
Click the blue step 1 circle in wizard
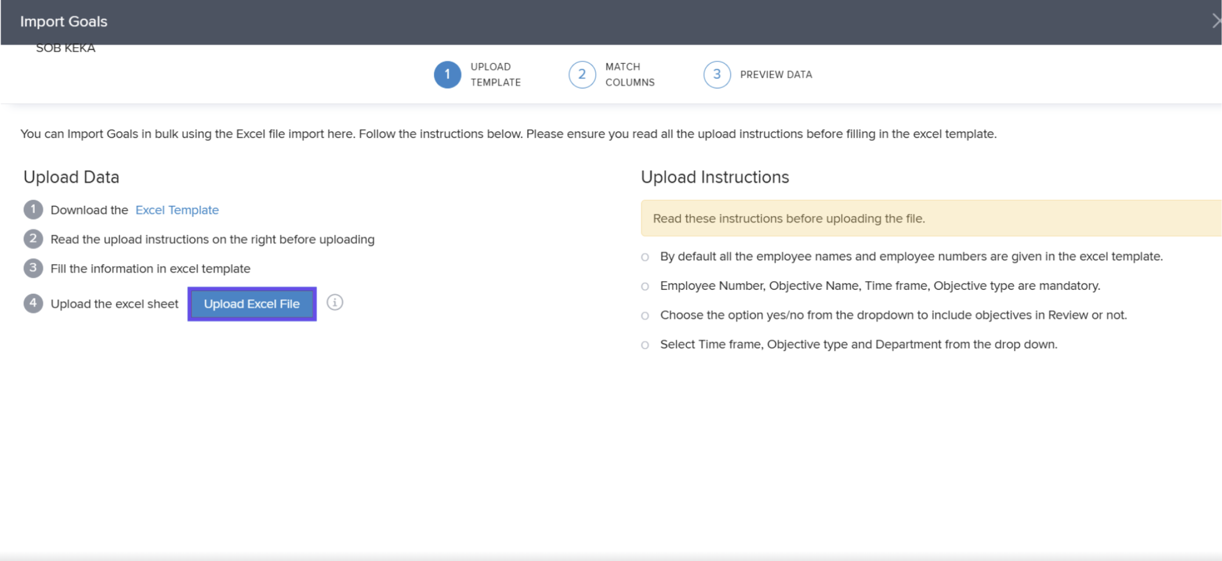click(x=447, y=75)
